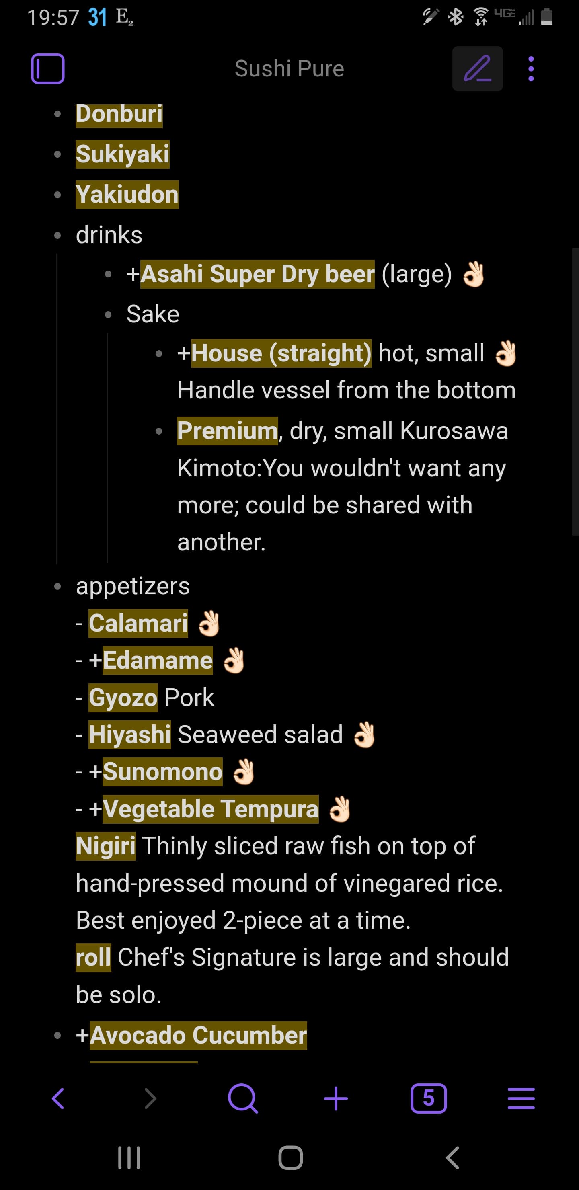Open the hamburger ribbon menu
Screen dimensions: 579x1190
(x=521, y=1098)
